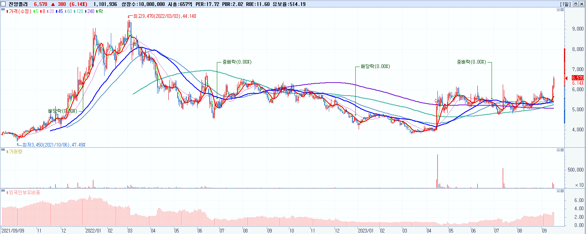
Task: Click the 중배락 marker near 2022/06
Action: (x=237, y=62)
